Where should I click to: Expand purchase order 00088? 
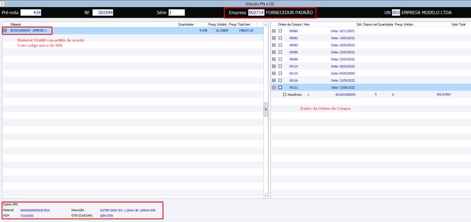[x=274, y=59]
